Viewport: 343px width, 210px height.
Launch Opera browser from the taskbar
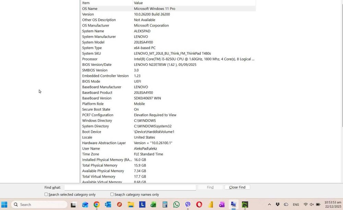pos(199,205)
